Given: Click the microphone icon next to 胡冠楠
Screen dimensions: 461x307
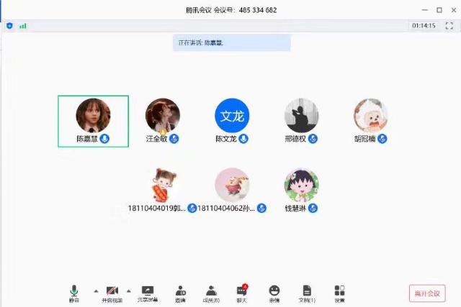Looking at the screenshot, I should point(382,139).
